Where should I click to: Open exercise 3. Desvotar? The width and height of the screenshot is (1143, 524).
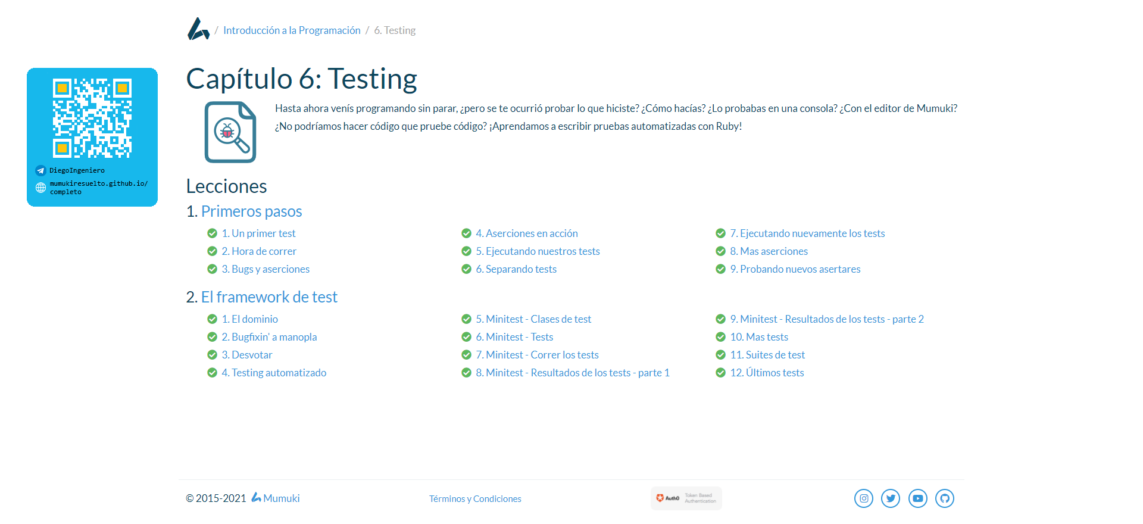coord(246,355)
